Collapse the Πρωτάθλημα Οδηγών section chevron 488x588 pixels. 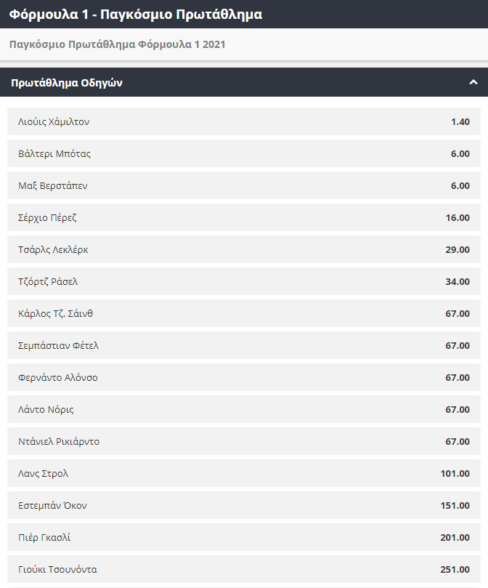click(473, 82)
